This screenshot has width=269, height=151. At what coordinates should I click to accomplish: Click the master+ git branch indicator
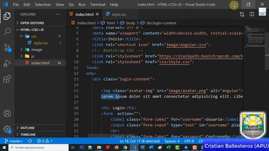pyautogui.click(x=14, y=141)
